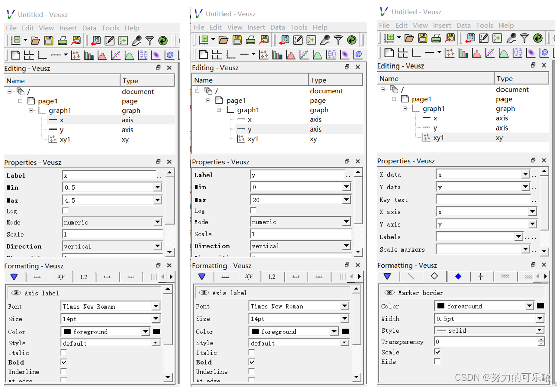Click black Color swatch in right window
The image size is (559, 387).
pos(540,306)
